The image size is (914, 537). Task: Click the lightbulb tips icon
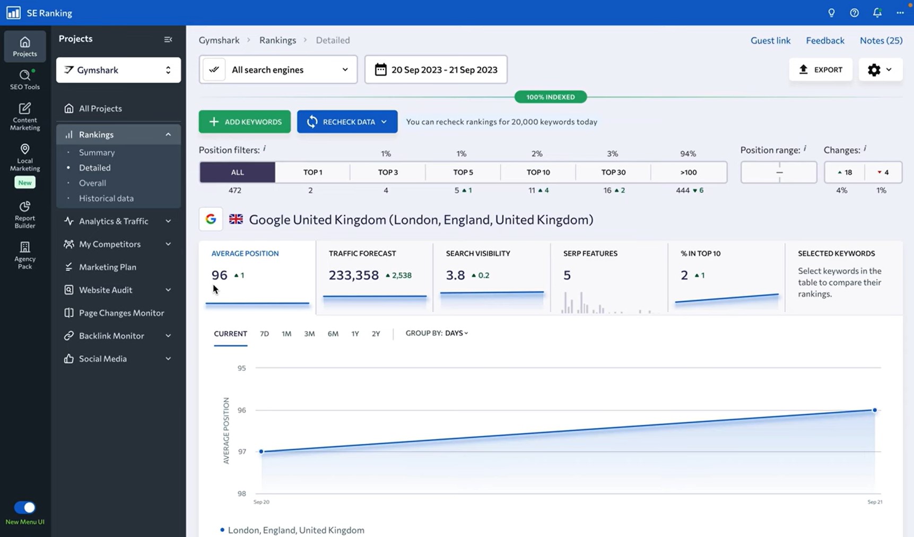click(x=831, y=13)
